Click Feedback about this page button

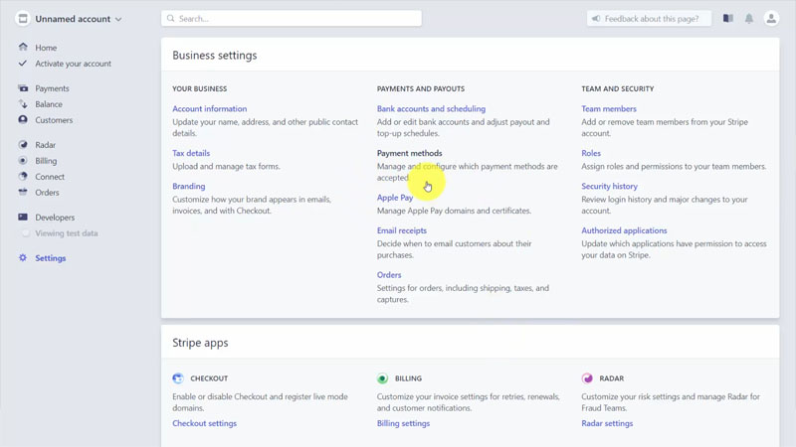[x=649, y=19]
